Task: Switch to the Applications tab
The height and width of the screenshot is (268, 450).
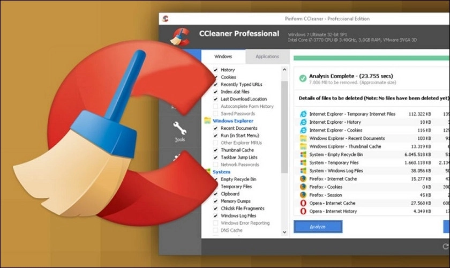Action: [267, 57]
